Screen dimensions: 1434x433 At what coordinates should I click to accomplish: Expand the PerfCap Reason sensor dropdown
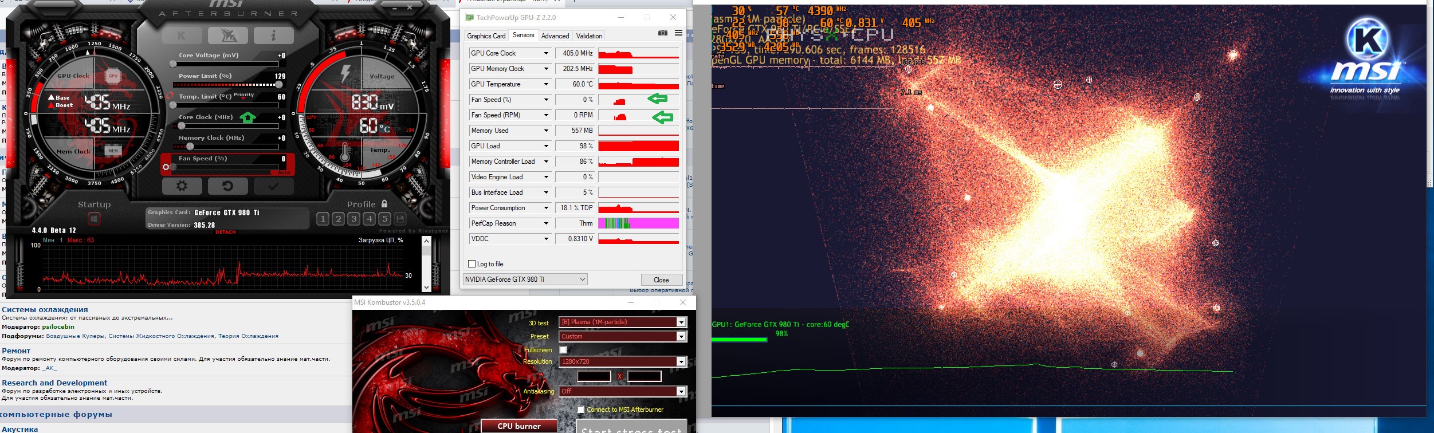(546, 223)
